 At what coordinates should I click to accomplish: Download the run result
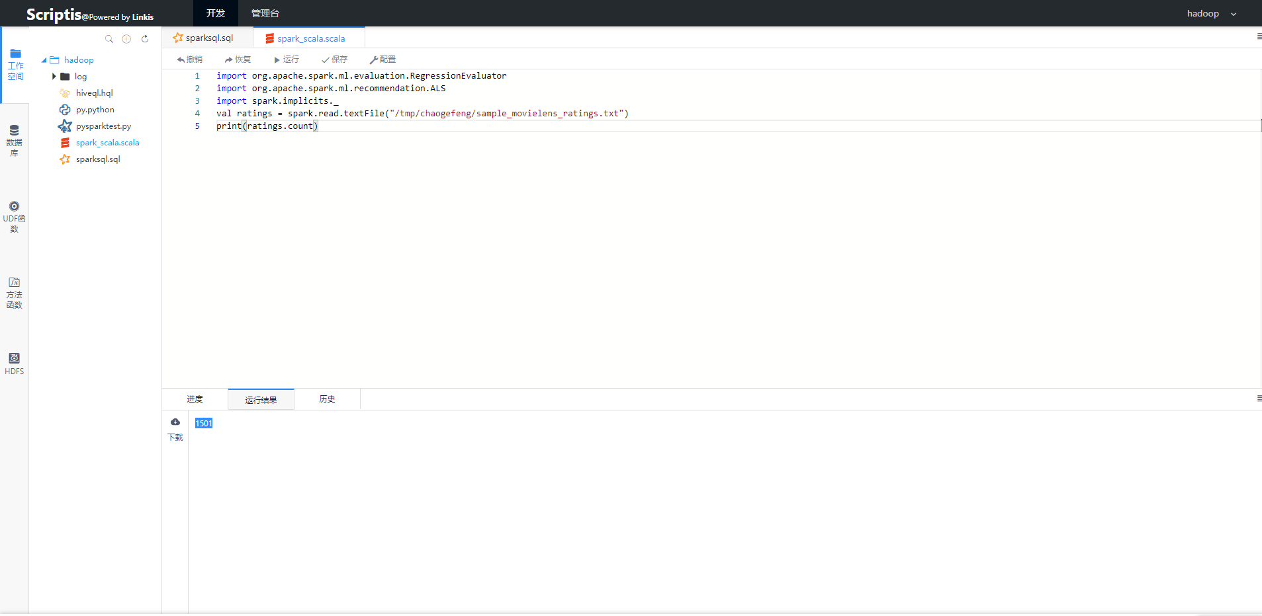pyautogui.click(x=175, y=428)
